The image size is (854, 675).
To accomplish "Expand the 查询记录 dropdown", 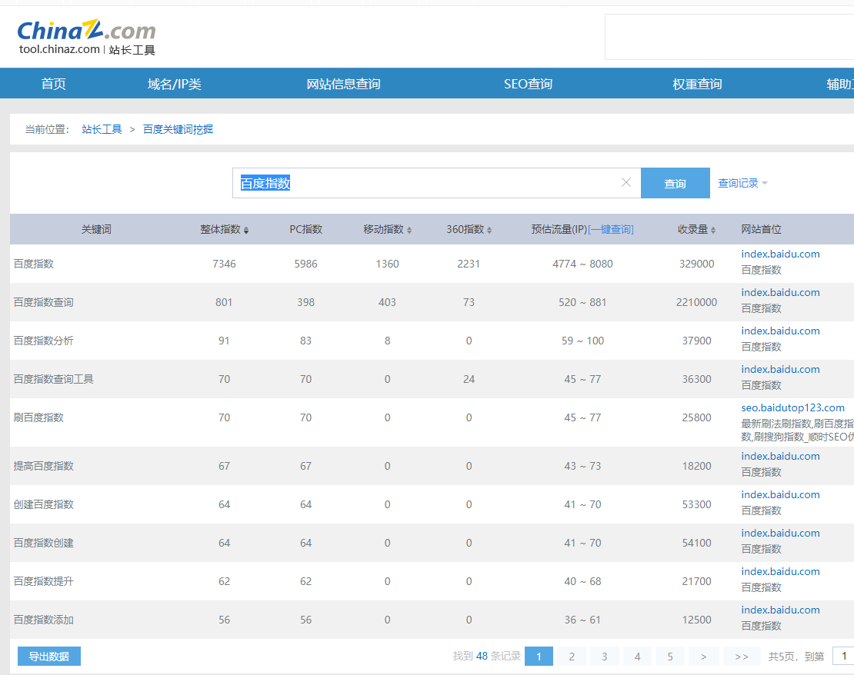I will pyautogui.click(x=742, y=184).
